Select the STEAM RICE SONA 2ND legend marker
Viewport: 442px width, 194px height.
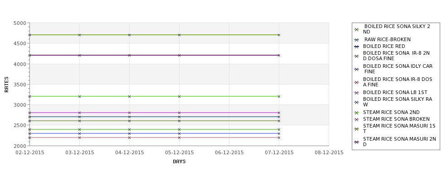[x=357, y=113]
